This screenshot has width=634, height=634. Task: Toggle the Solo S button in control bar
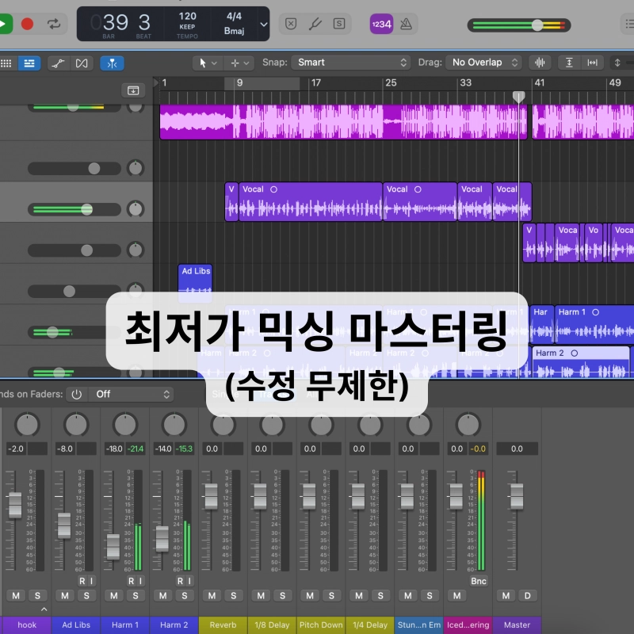pos(339,24)
